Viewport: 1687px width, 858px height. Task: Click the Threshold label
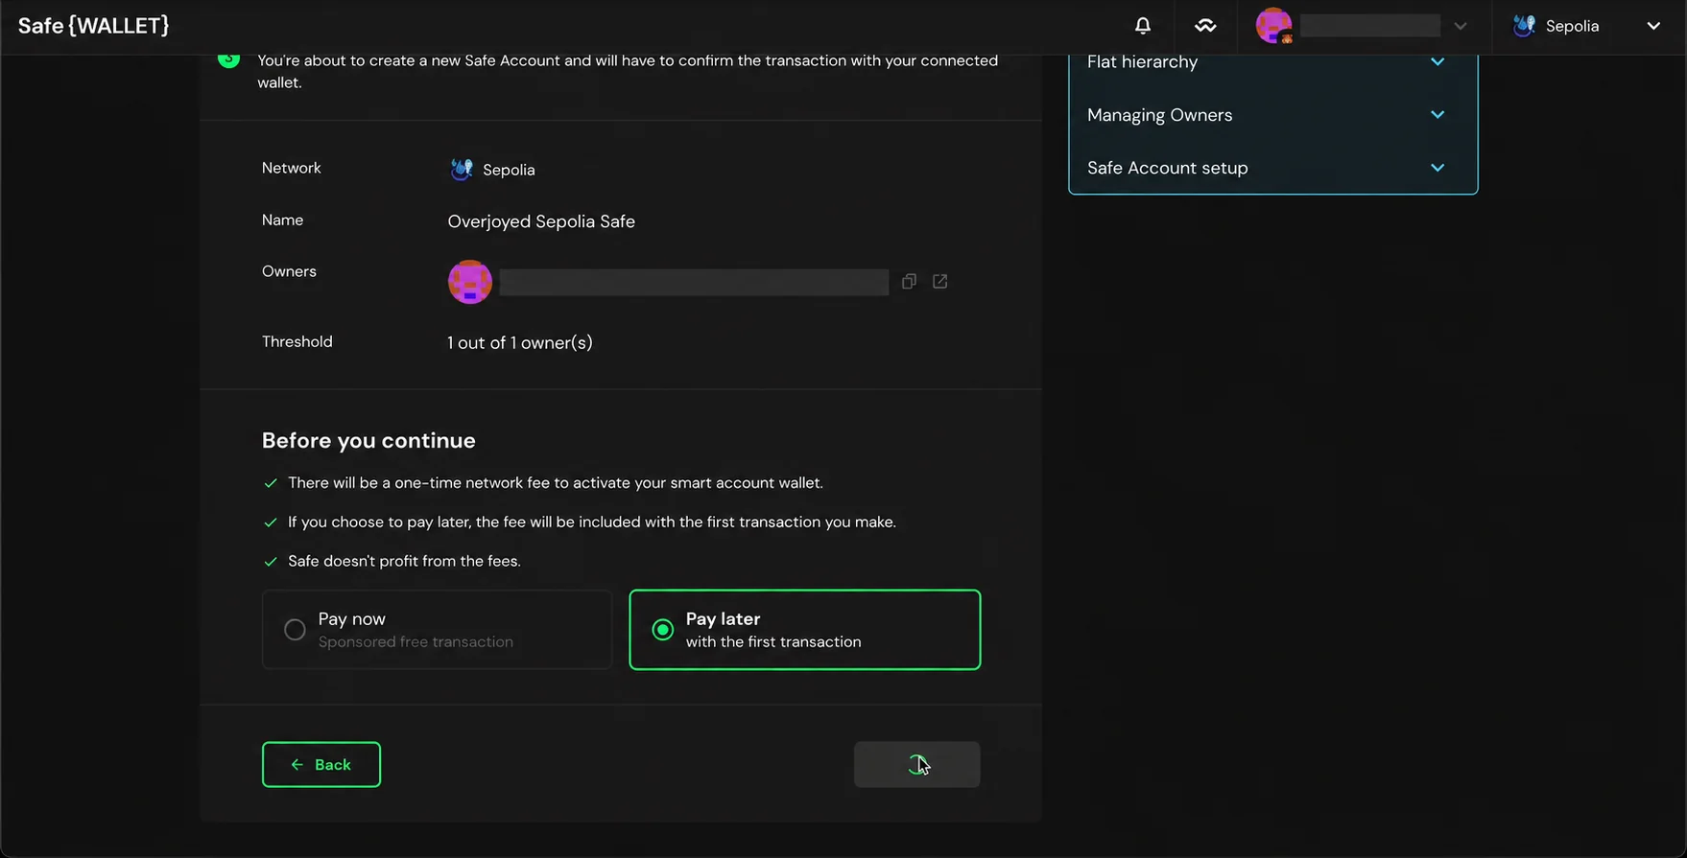coord(297,341)
